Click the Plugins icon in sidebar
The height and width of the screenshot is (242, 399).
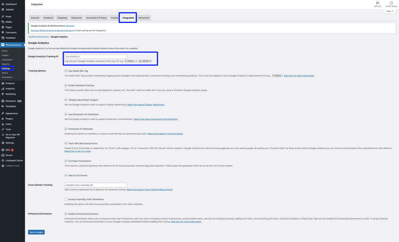coord(3,119)
